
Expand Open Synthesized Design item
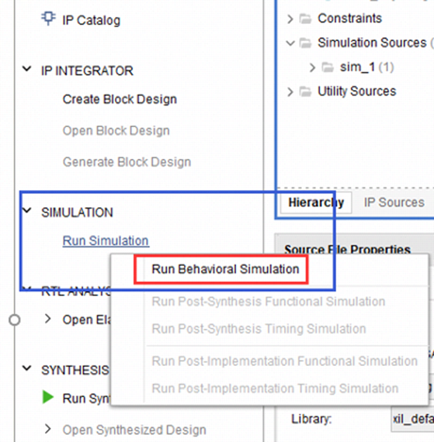point(48,429)
